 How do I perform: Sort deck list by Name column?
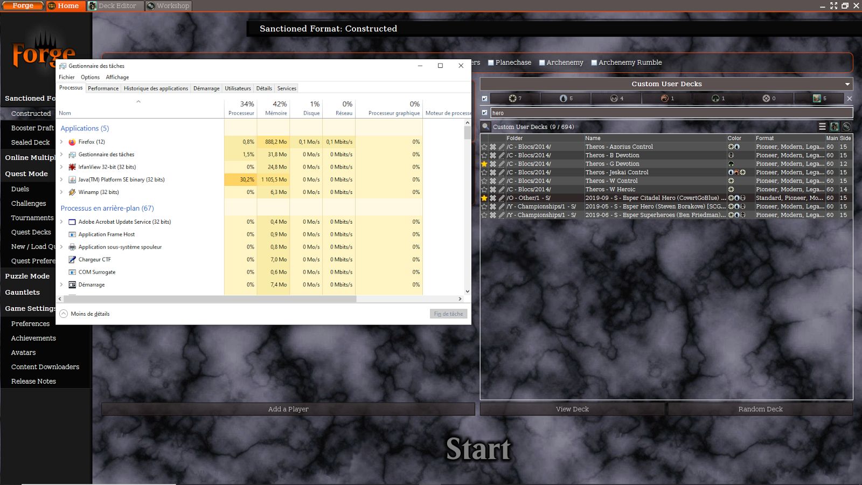pos(655,138)
